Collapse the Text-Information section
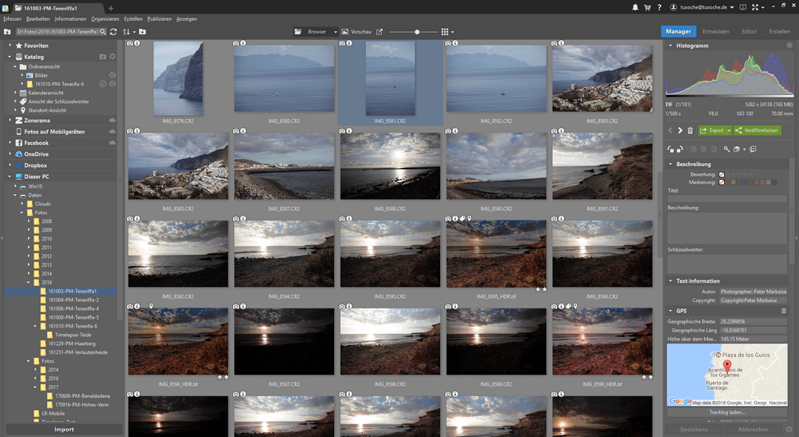The height and width of the screenshot is (437, 799). (670, 280)
